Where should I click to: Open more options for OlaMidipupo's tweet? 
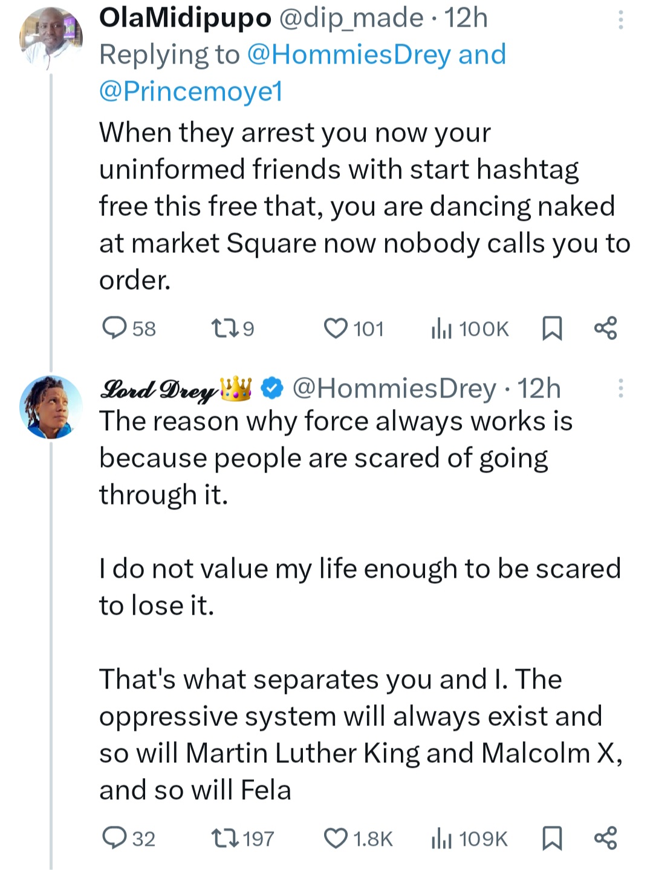(x=620, y=21)
